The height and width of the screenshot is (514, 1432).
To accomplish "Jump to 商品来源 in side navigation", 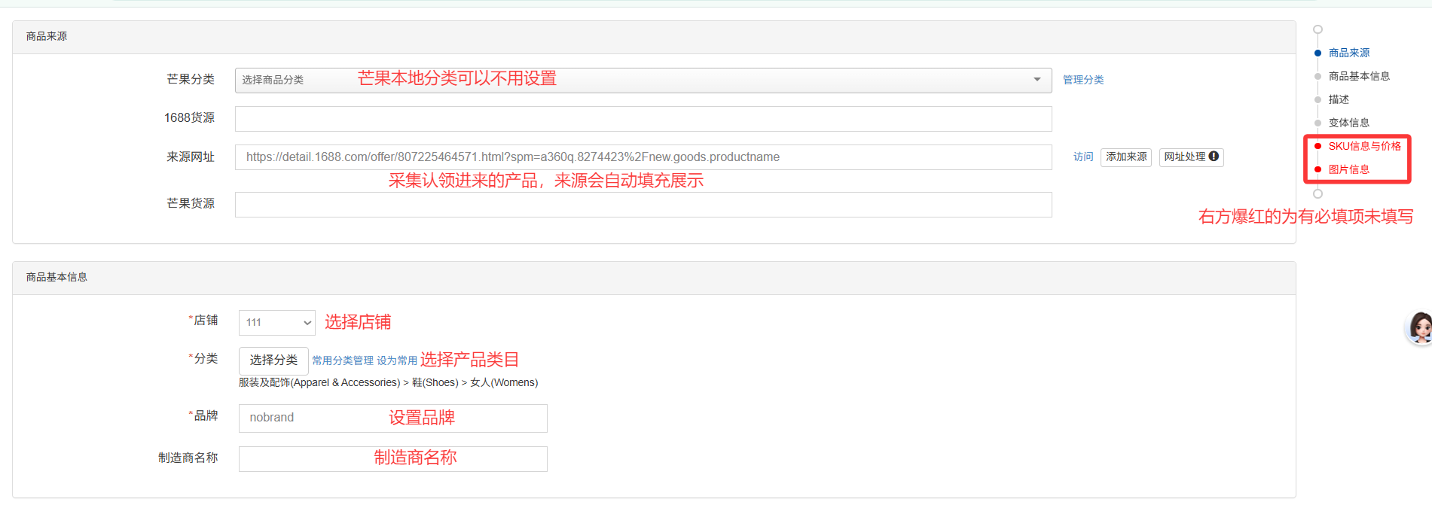I will pyautogui.click(x=1348, y=53).
